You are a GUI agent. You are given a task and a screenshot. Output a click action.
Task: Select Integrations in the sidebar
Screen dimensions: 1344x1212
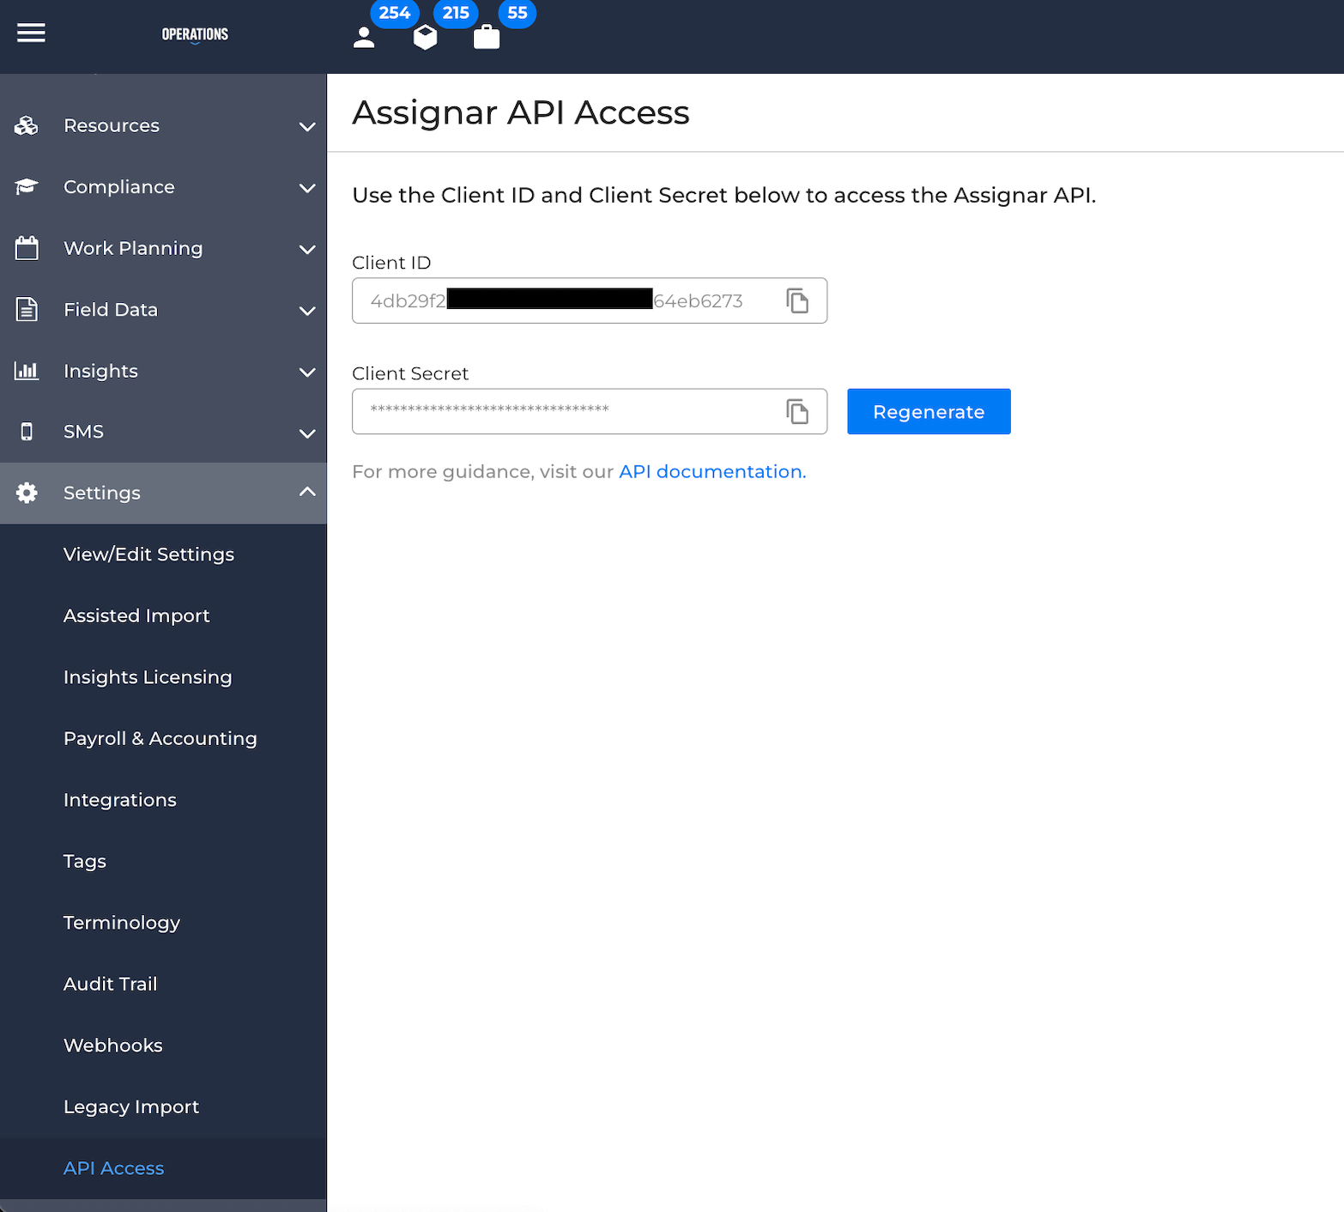pos(120,800)
